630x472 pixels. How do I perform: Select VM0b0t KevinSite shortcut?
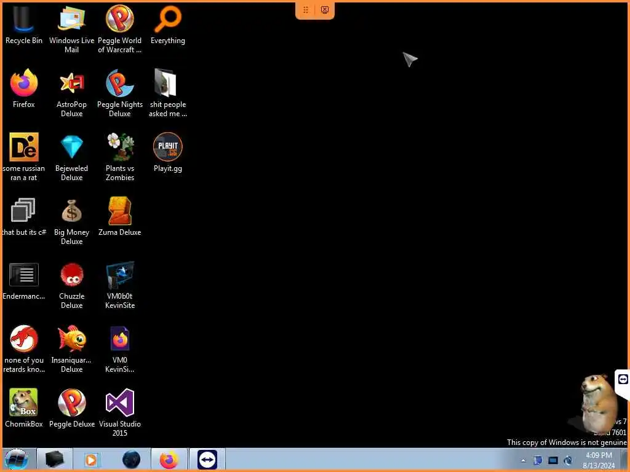pos(120,285)
